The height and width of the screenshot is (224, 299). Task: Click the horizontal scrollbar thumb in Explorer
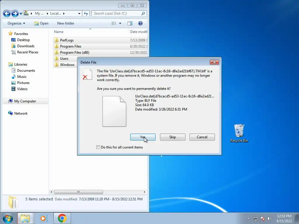click(x=79, y=192)
